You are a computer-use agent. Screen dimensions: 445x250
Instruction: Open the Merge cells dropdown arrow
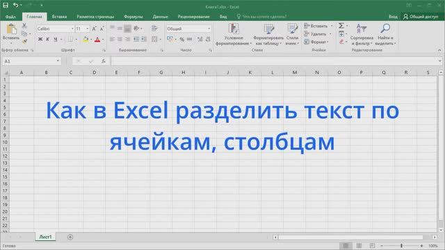click(161, 40)
